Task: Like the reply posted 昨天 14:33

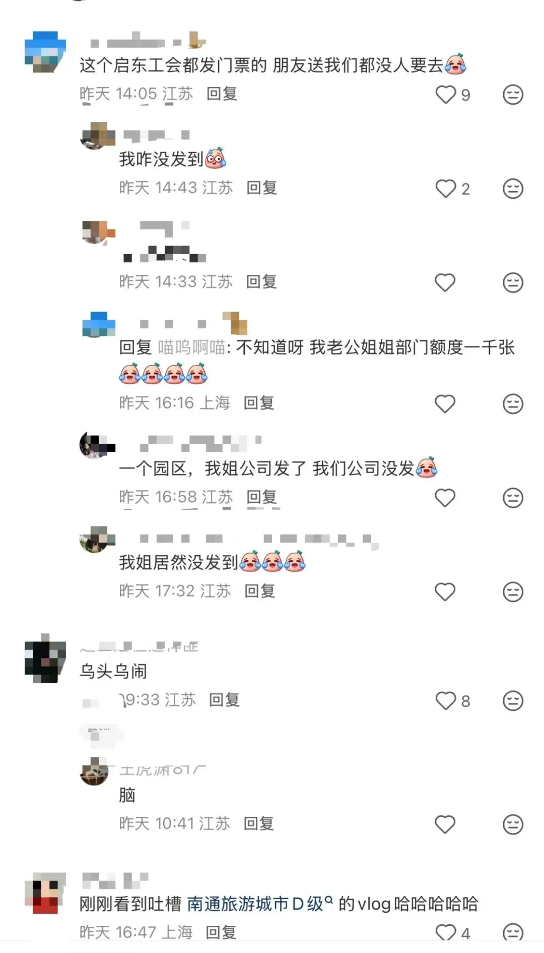Action: coord(445,282)
